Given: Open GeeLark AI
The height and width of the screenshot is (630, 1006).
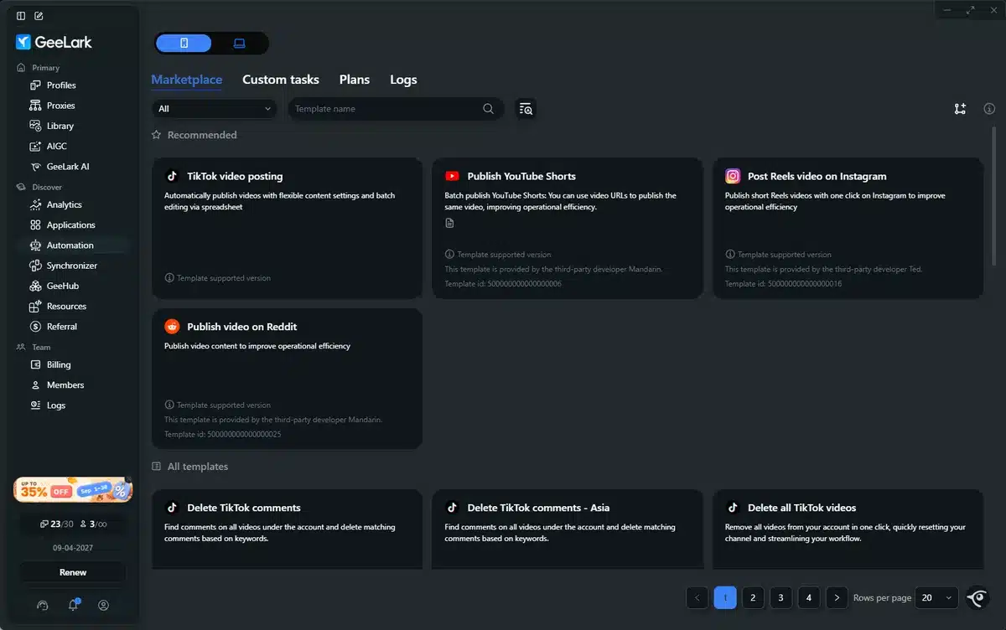Looking at the screenshot, I should coord(67,167).
